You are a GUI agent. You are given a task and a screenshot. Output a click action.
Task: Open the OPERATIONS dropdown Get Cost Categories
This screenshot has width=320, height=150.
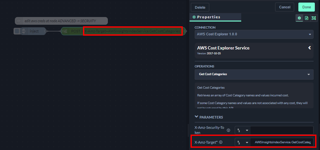pyautogui.click(x=254, y=74)
